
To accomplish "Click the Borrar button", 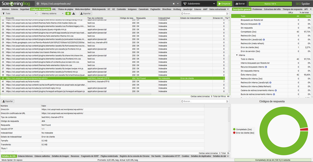I will [x=240, y=4].
